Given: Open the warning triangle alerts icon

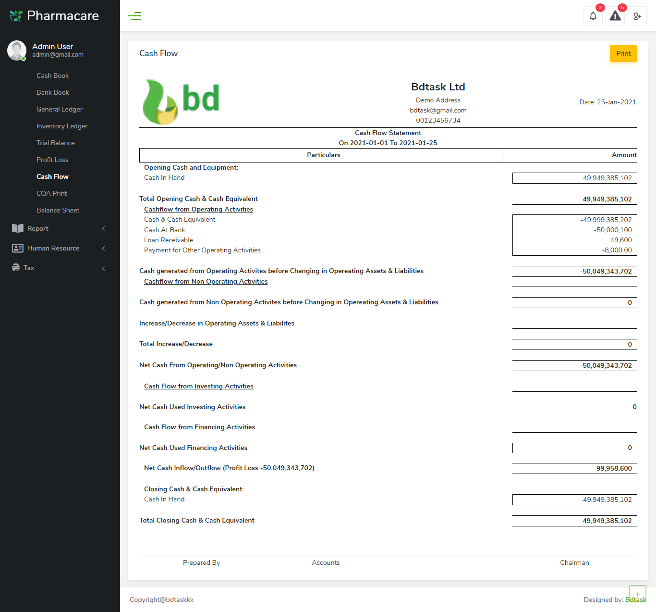Looking at the screenshot, I should (615, 16).
